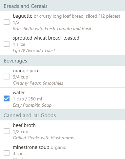
Task: Select the baguette item name
Action: click(23, 16)
